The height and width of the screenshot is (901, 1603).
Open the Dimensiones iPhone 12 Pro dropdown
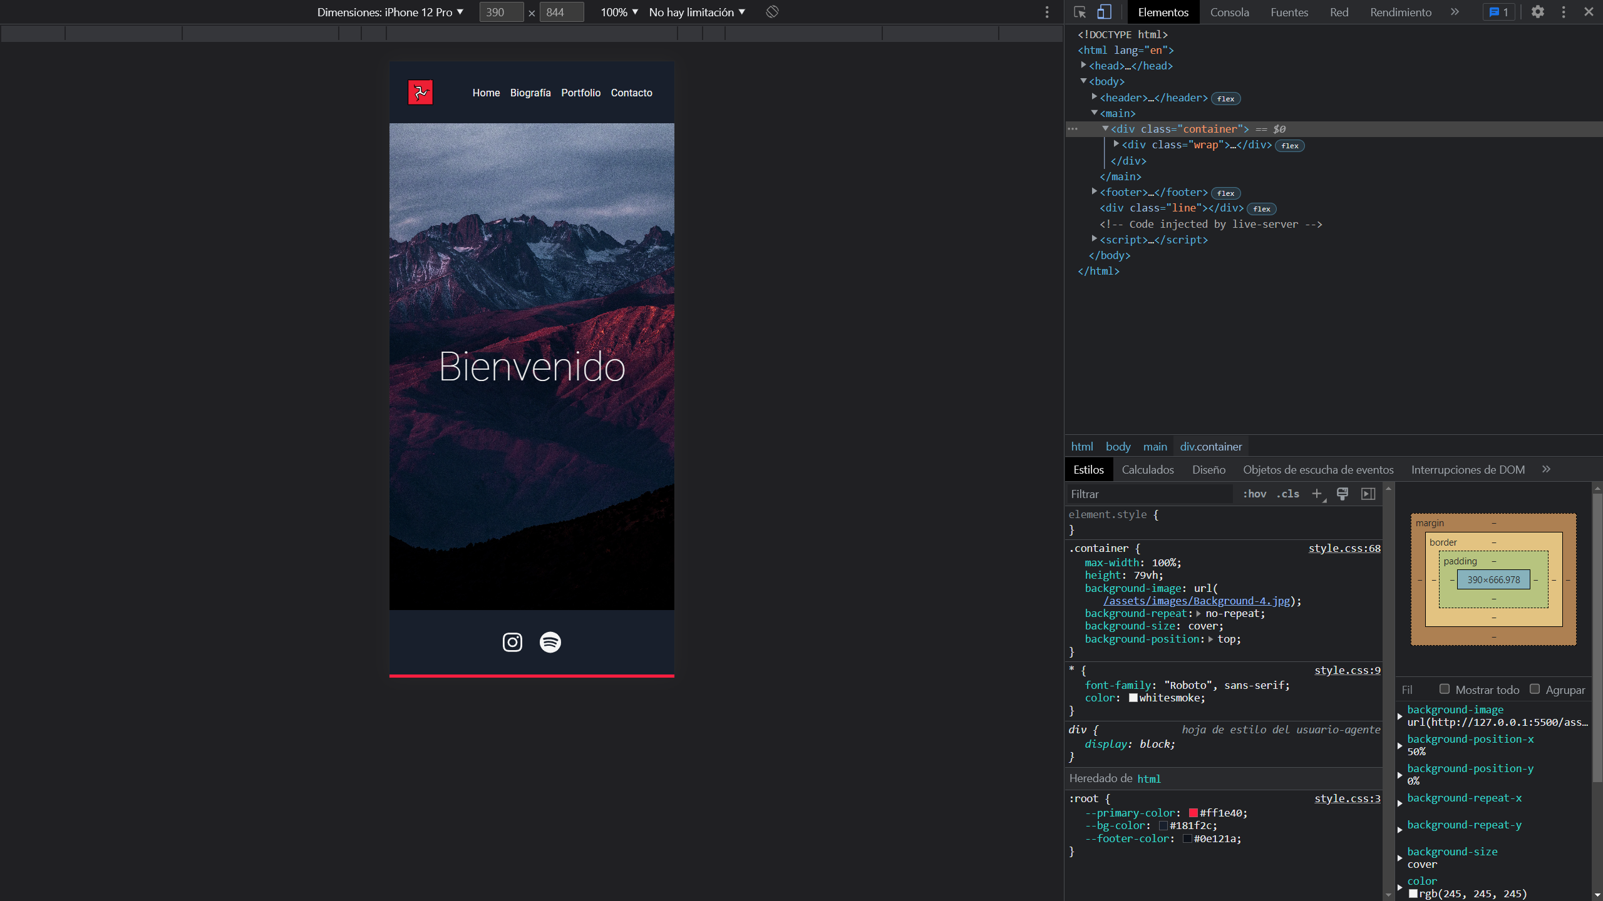(390, 12)
